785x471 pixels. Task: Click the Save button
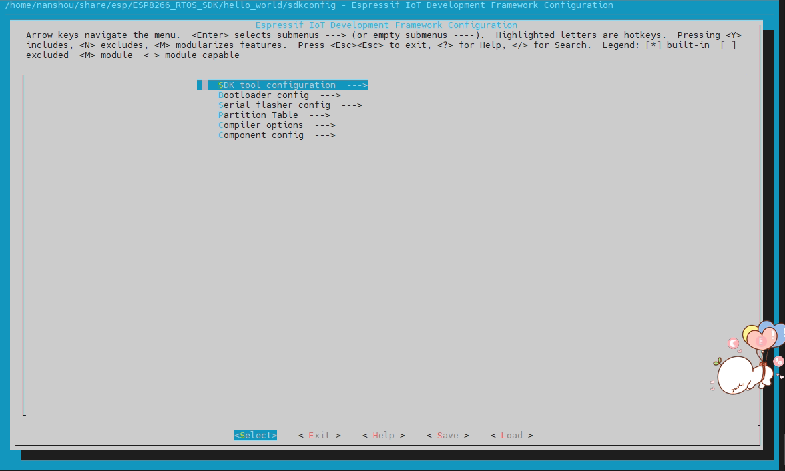point(447,436)
